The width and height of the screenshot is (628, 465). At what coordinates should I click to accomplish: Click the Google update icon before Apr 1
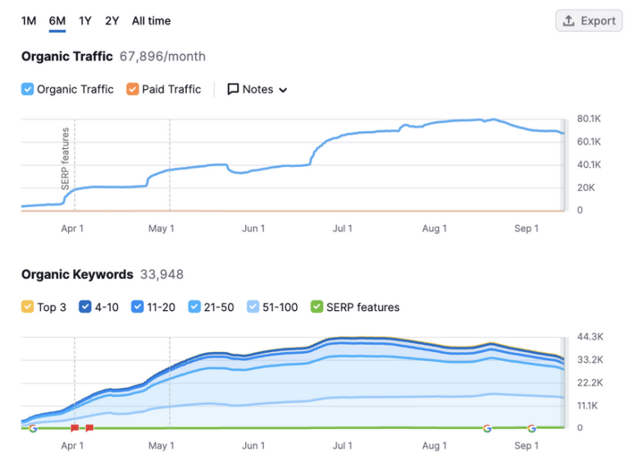point(33,427)
